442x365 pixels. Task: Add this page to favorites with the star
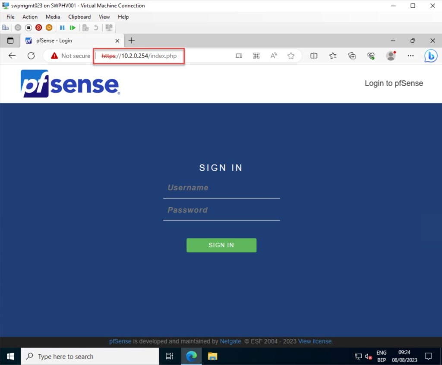[x=291, y=56]
